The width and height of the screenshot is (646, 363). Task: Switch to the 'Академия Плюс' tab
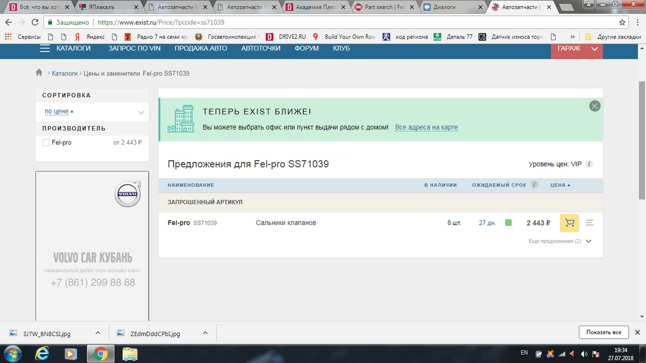(314, 7)
